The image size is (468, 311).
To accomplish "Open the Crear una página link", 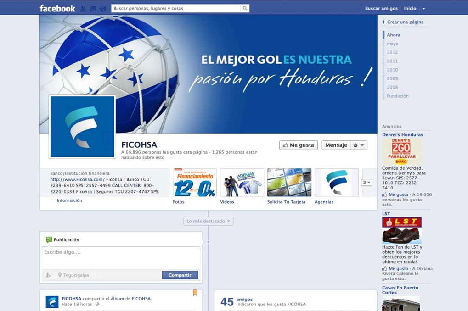I will 405,22.
